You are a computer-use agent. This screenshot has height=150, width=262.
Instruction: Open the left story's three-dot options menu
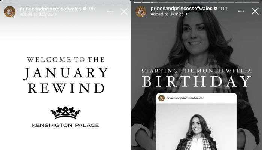click(110, 12)
